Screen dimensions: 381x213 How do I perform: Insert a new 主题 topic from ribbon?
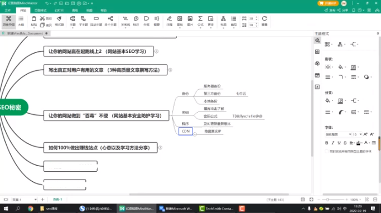coord(73,21)
